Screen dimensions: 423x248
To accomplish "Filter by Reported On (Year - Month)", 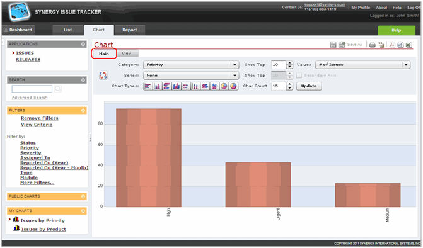I will 54,168.
